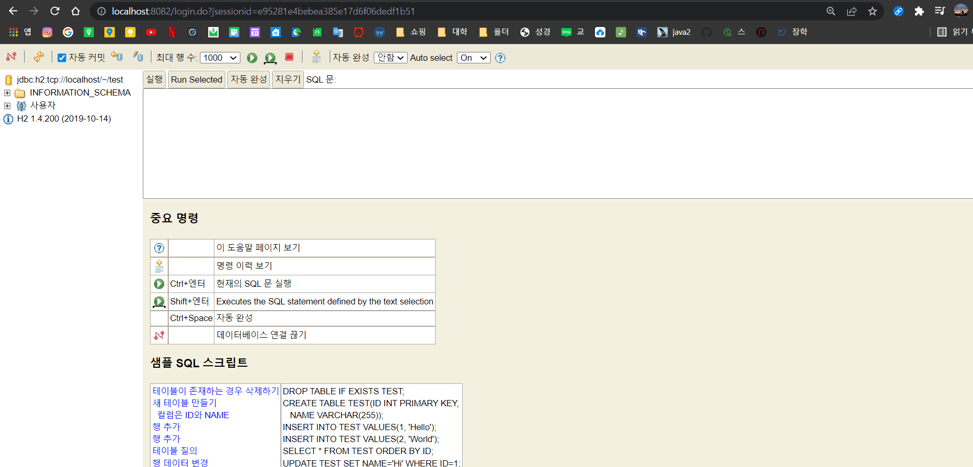Open the 성경 bookmark
The width and height of the screenshot is (973, 467).
pos(535,32)
